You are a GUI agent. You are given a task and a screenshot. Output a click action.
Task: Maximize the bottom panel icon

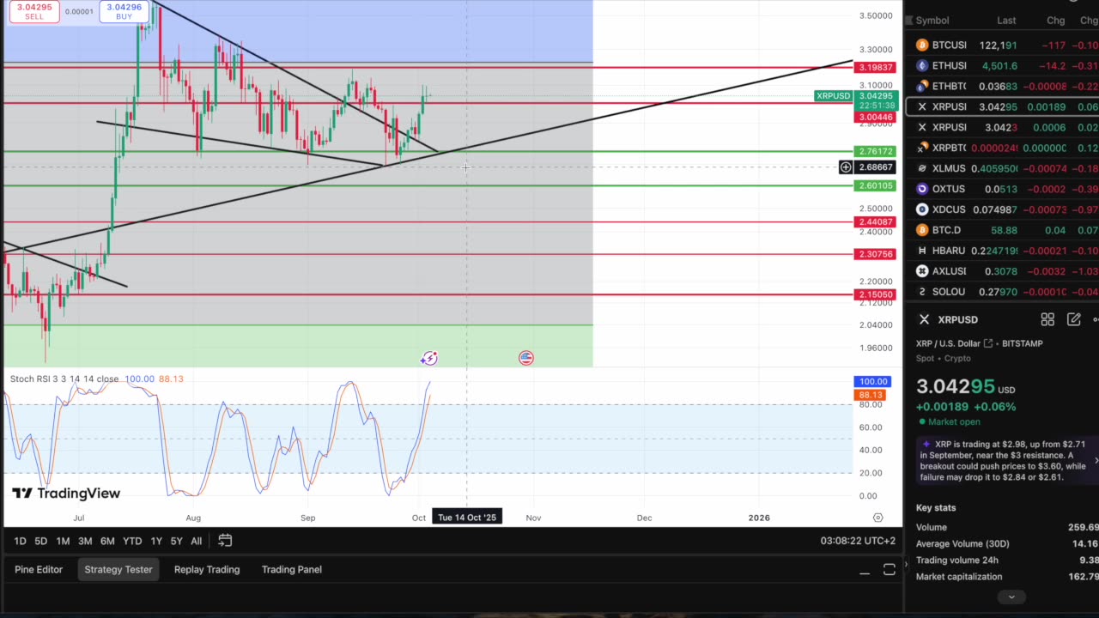[x=890, y=570]
